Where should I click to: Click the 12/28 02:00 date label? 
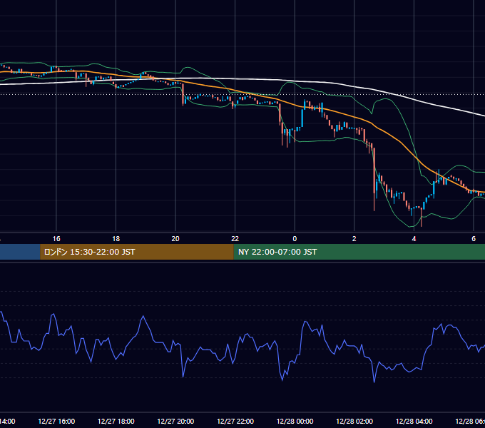(x=354, y=422)
